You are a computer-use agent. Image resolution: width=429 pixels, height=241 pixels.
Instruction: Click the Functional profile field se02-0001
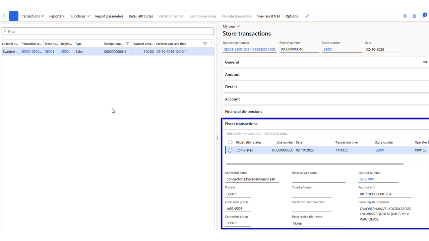click(238, 209)
